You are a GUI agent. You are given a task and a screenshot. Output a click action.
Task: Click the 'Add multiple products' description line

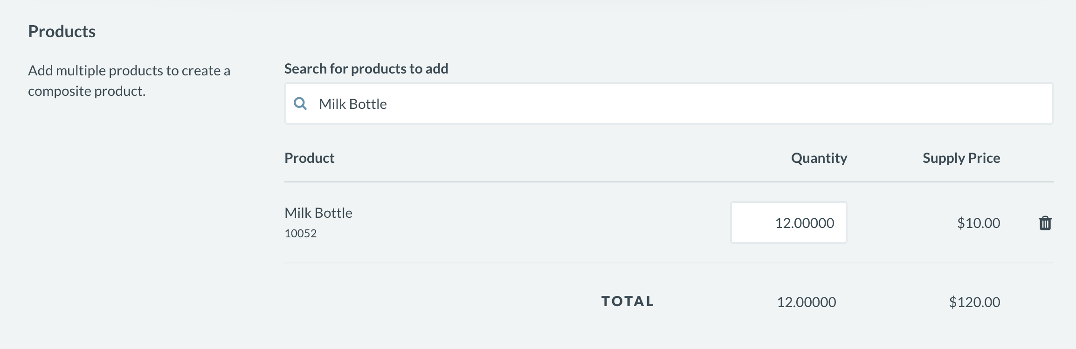129,71
